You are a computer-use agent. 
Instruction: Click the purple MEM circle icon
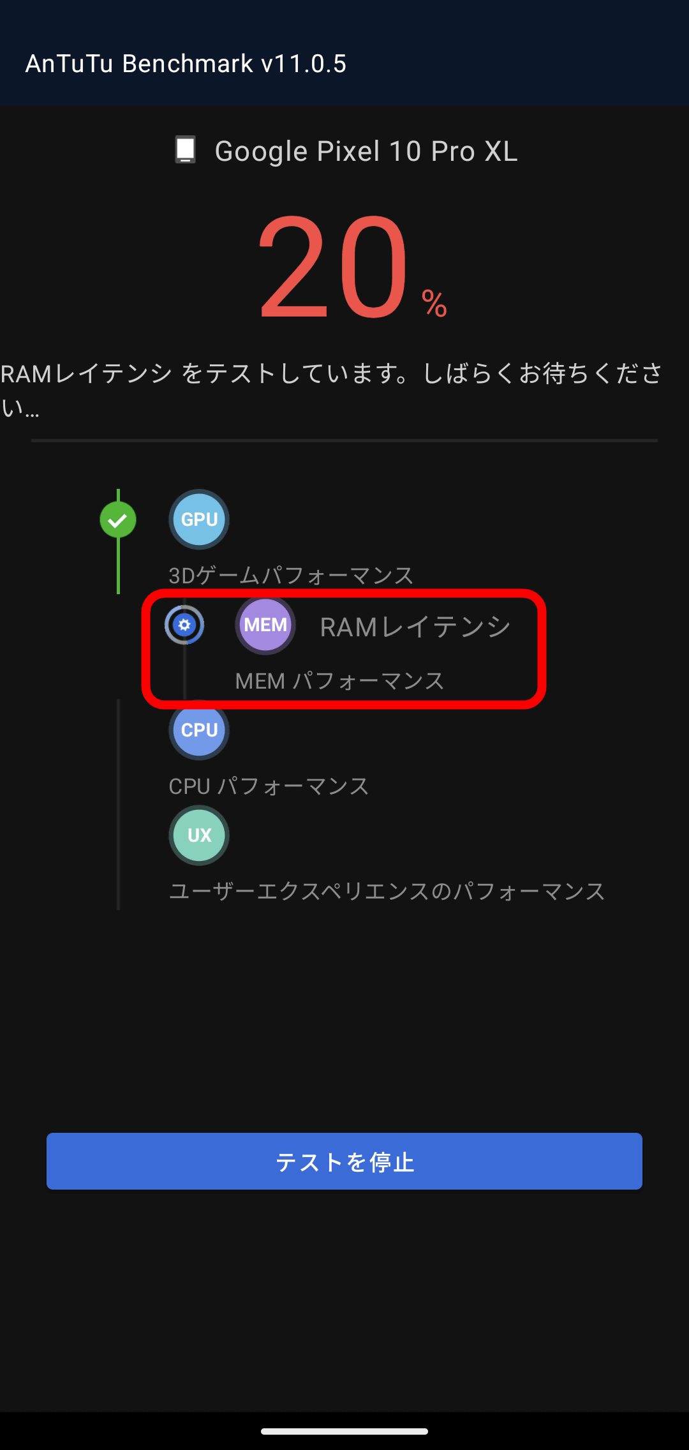(x=265, y=625)
